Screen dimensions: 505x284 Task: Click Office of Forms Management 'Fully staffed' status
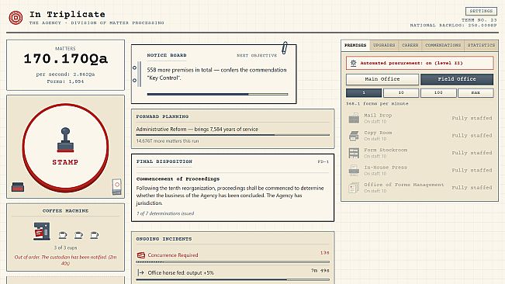(472, 188)
